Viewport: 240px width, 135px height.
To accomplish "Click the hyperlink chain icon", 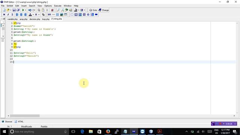I will click(x=43, y=15).
